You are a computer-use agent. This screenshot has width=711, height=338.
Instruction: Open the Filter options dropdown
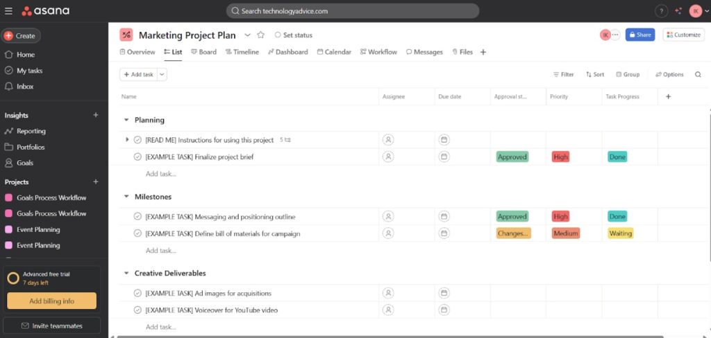pos(564,75)
